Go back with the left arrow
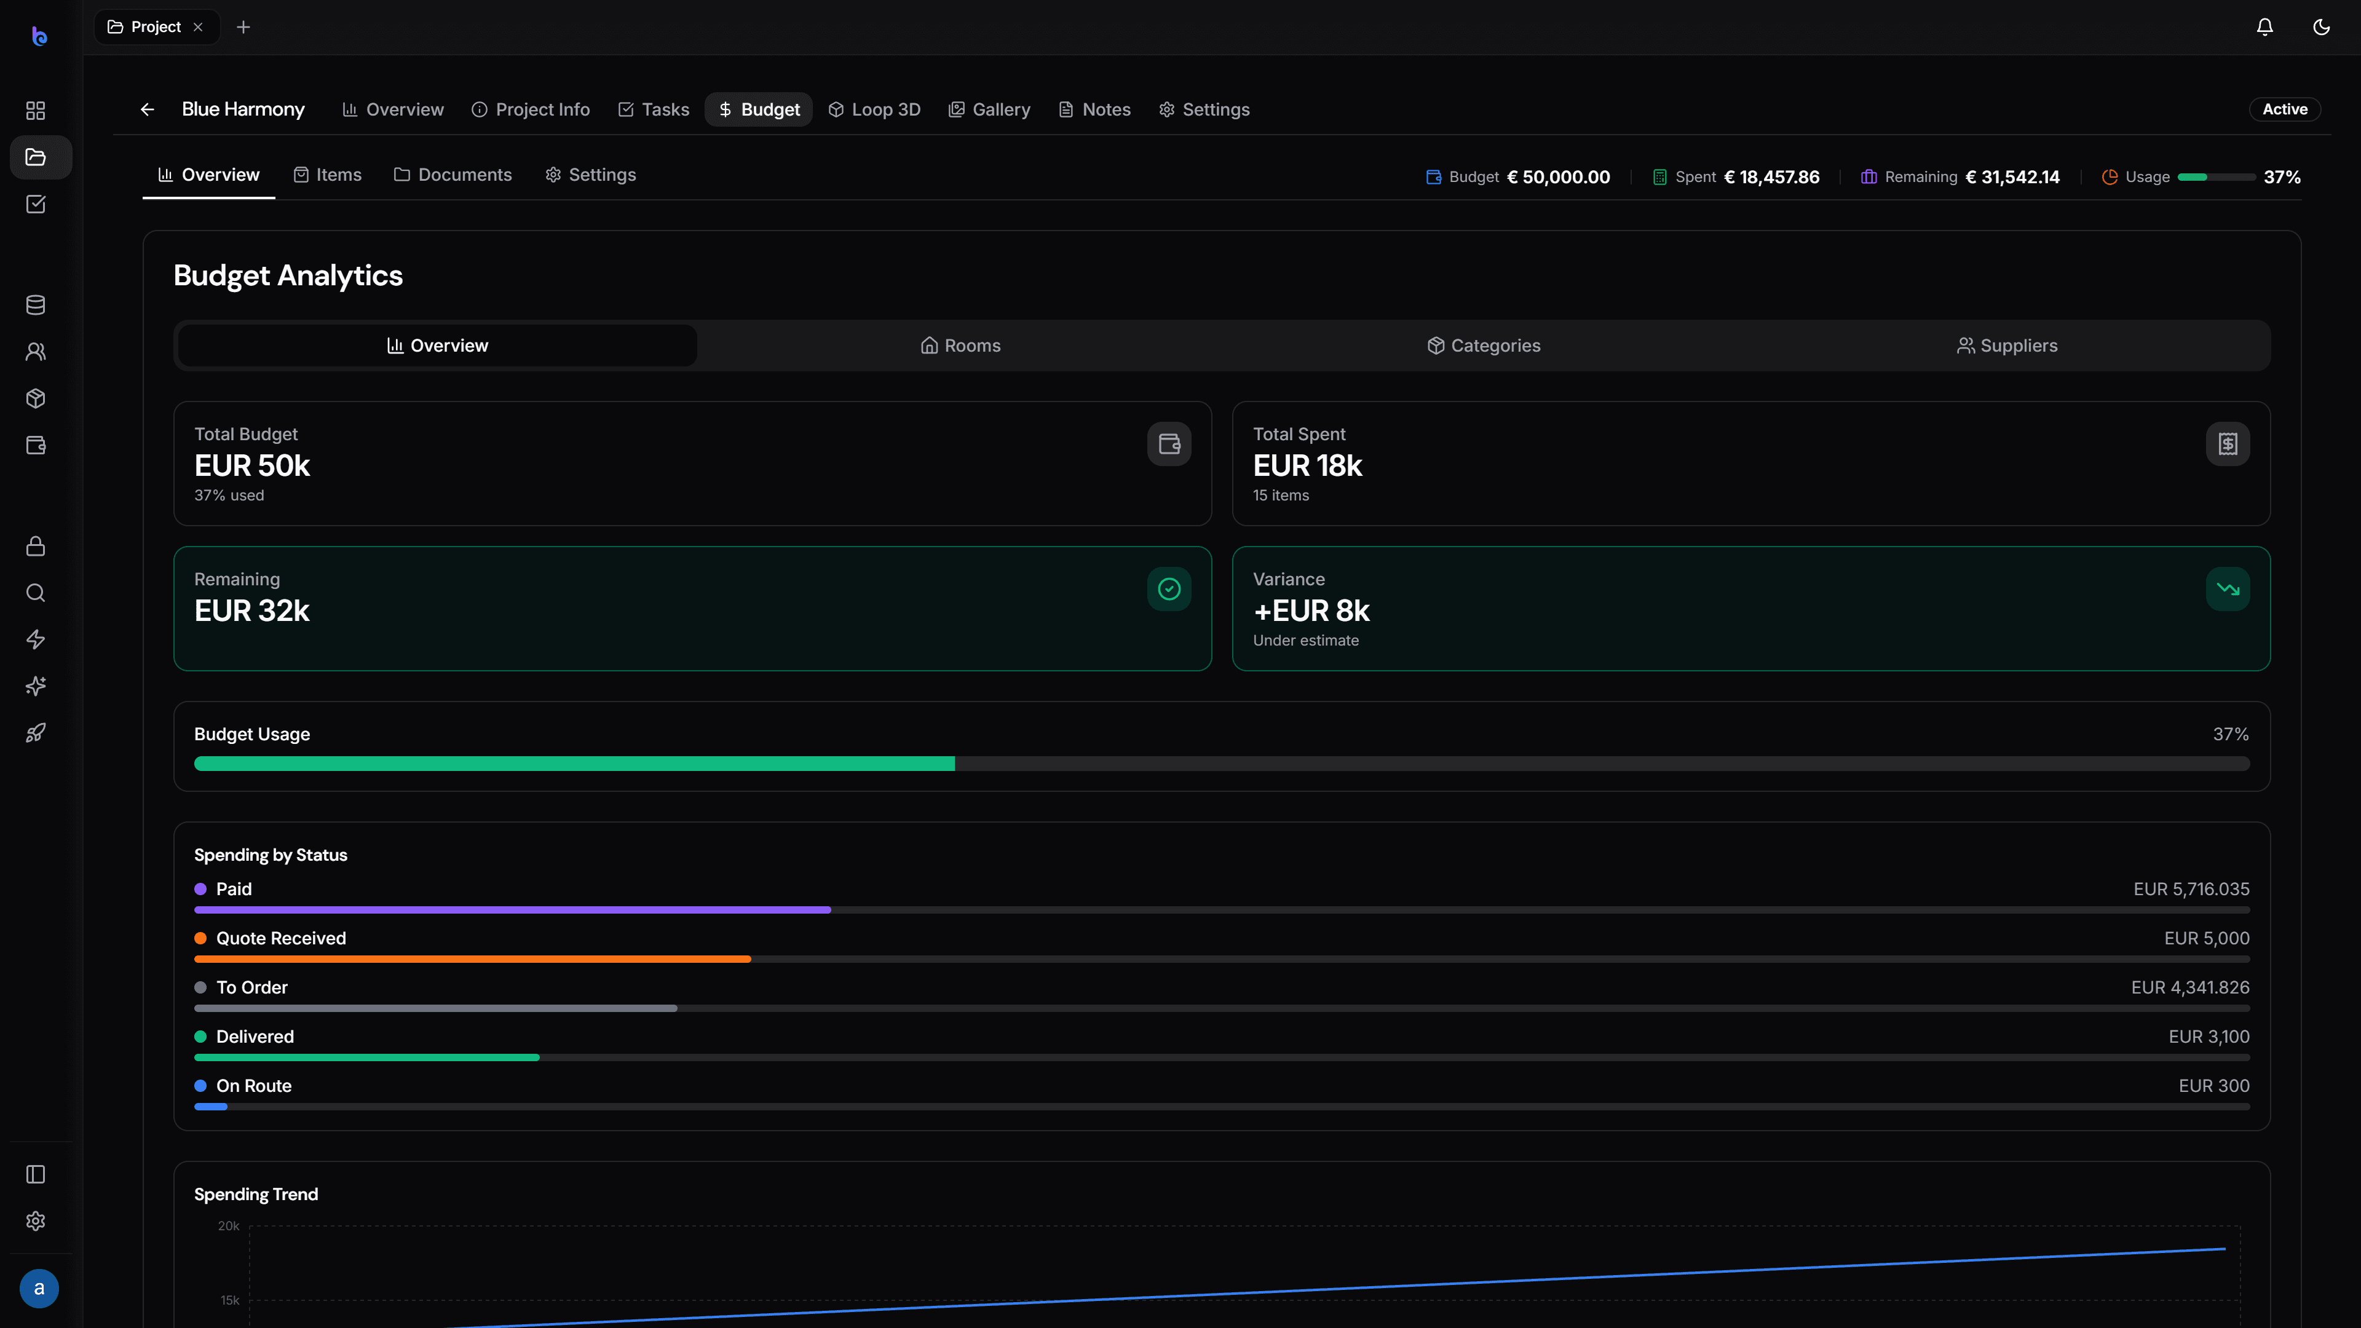 point(148,110)
